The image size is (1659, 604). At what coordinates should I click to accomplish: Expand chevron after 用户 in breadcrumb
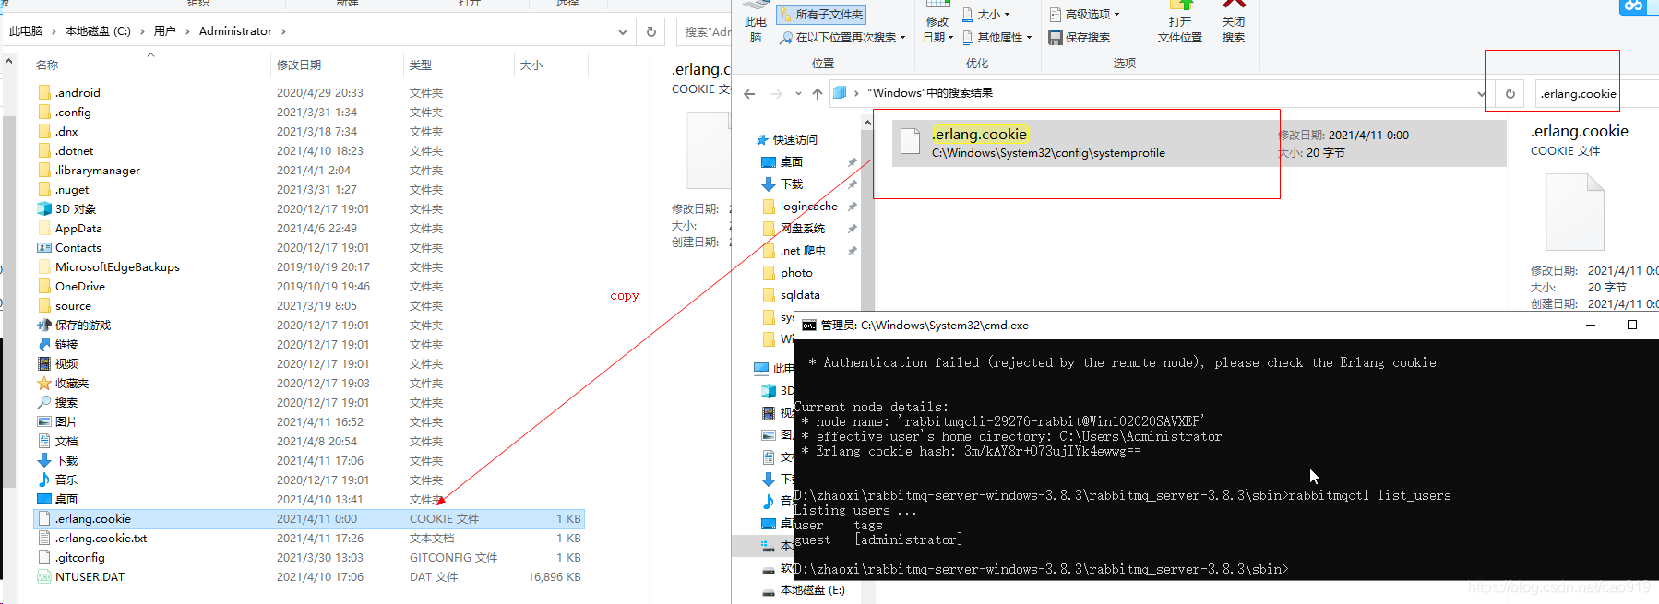pos(188,31)
